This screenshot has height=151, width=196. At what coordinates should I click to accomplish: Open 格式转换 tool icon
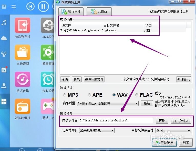(x=23, y=79)
